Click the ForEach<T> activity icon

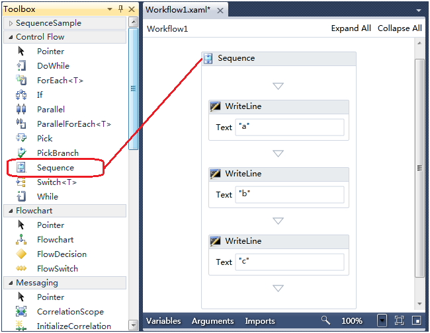click(x=21, y=80)
